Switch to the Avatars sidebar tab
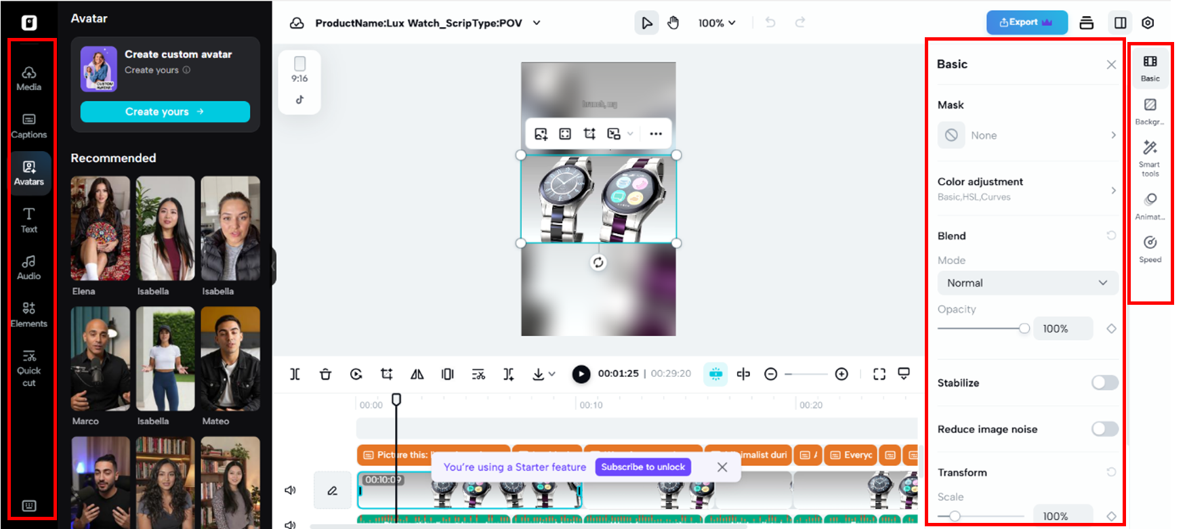 (29, 173)
